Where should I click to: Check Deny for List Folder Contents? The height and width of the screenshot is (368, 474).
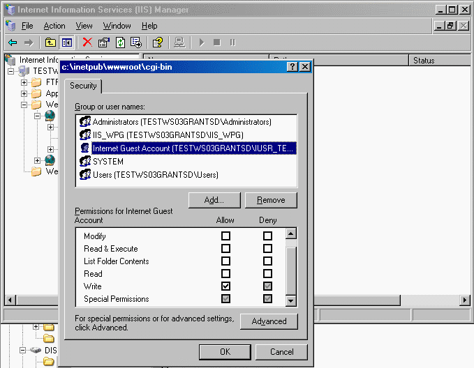tap(267, 261)
